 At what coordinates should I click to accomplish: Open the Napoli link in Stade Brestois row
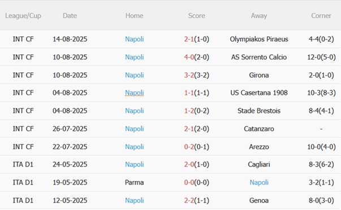[x=135, y=111]
